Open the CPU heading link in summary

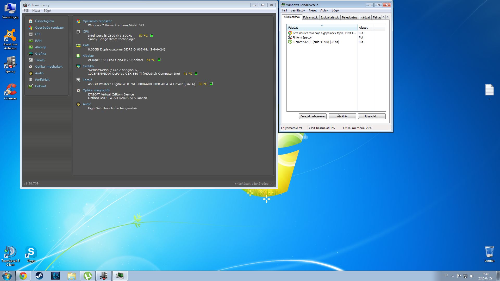[x=86, y=31]
